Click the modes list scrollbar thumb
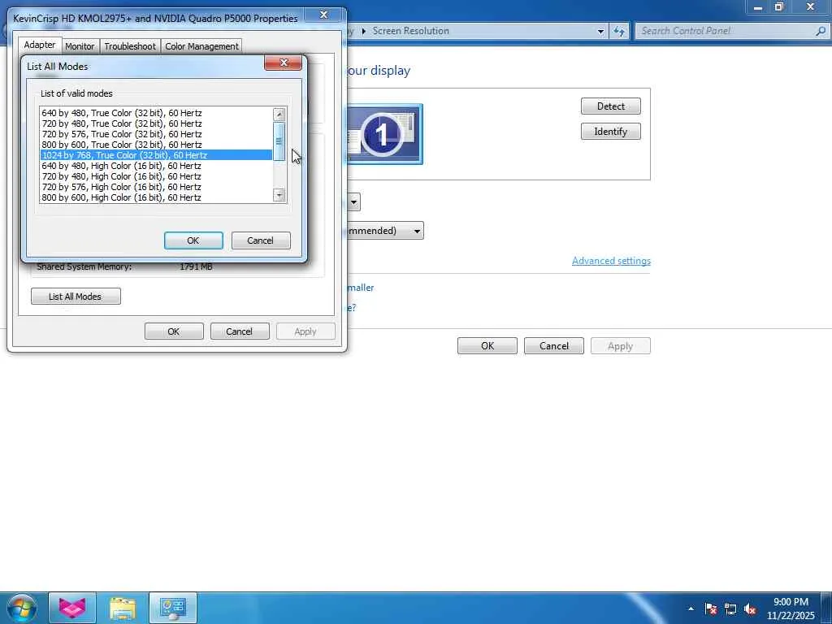832x624 pixels. [279, 141]
